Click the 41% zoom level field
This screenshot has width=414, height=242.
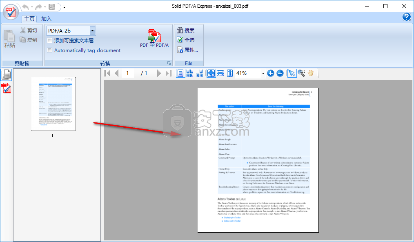(x=248, y=73)
